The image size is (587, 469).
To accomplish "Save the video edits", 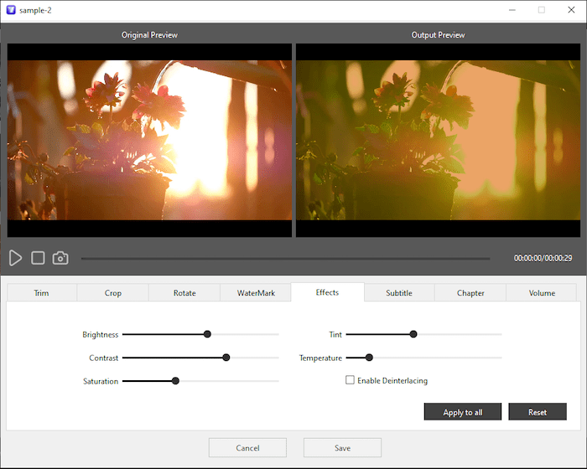I will coord(342,448).
